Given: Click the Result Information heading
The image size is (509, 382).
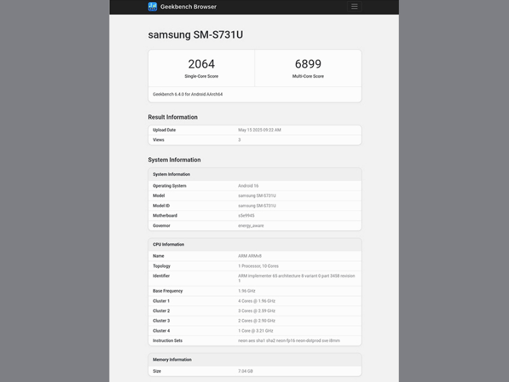Looking at the screenshot, I should tap(172, 117).
